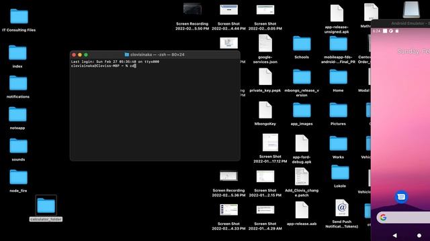430x241 pixels.
Task: Select the mbongo_release_version folder
Action: click(x=302, y=77)
